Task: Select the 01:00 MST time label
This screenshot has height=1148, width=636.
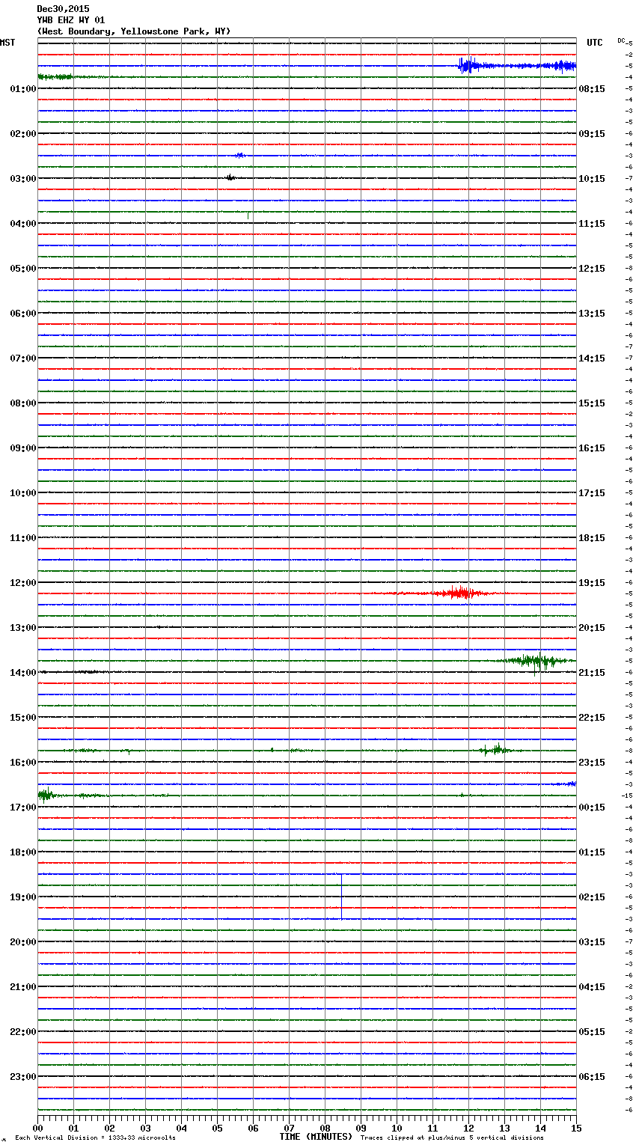Action: pyautogui.click(x=23, y=89)
